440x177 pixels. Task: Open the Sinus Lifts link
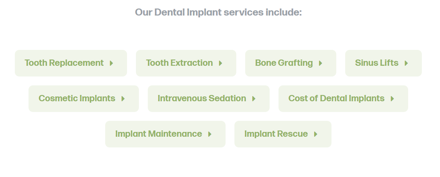(383, 63)
